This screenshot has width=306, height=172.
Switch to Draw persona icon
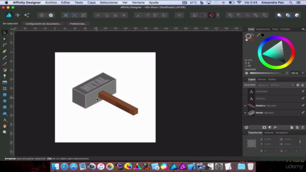point(9,15)
